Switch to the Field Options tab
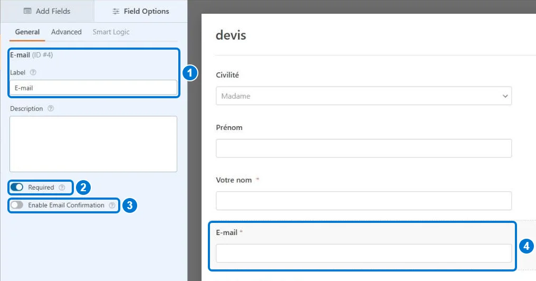 (x=140, y=11)
